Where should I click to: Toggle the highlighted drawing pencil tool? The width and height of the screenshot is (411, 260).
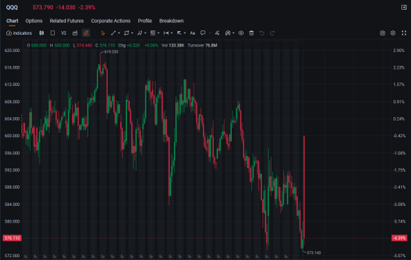[86, 33]
